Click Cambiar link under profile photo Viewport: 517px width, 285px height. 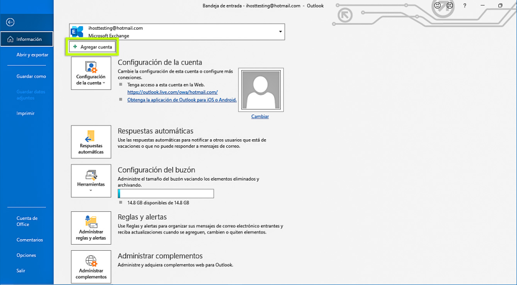tap(260, 117)
